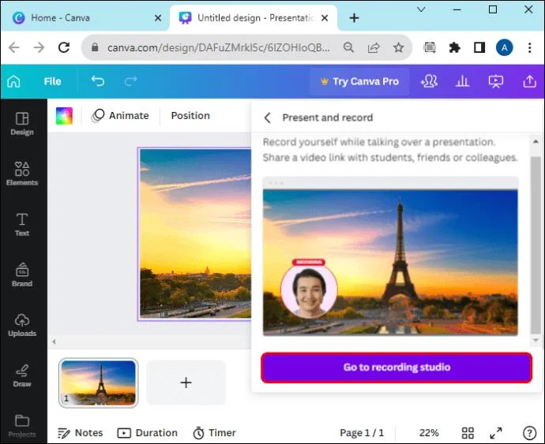Image resolution: width=545 pixels, height=444 pixels.
Task: Open the tab search chevron
Action: [421, 9]
